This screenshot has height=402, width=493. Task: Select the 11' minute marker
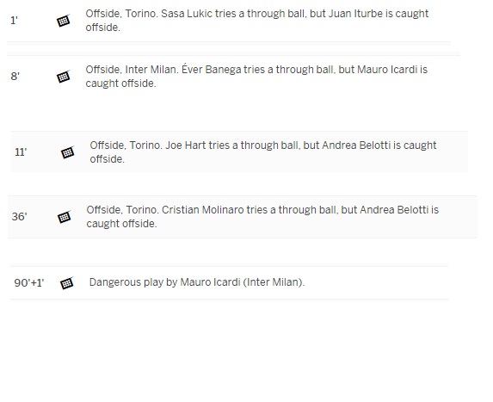[x=21, y=152]
